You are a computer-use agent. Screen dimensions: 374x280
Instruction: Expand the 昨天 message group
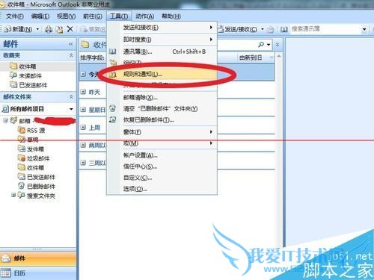(x=83, y=92)
